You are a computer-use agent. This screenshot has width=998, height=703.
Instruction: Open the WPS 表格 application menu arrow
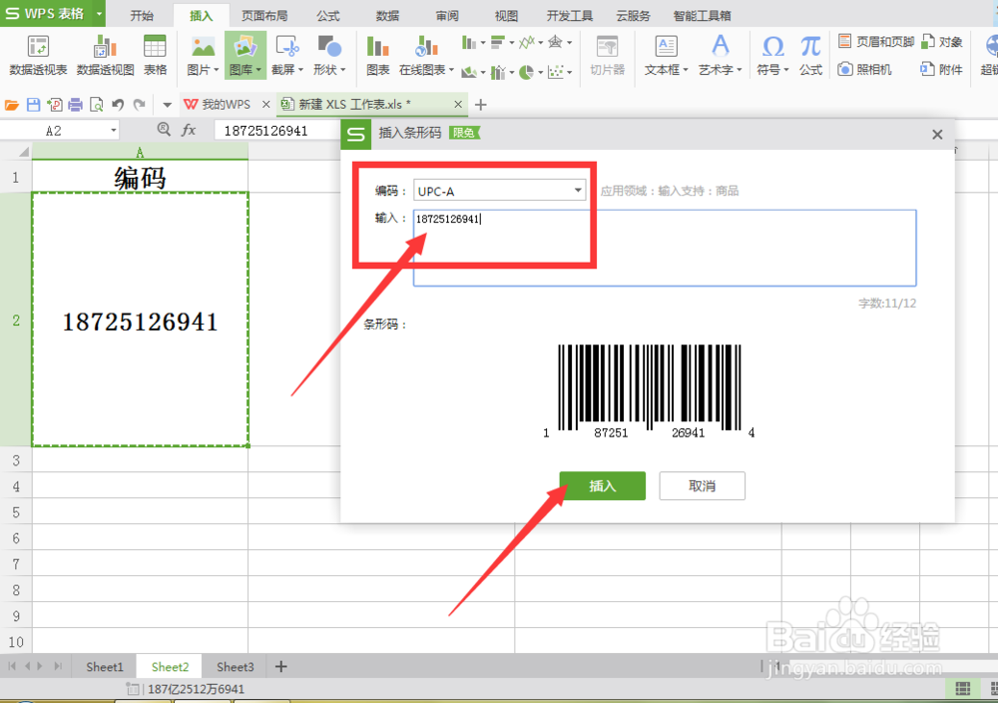[99, 13]
